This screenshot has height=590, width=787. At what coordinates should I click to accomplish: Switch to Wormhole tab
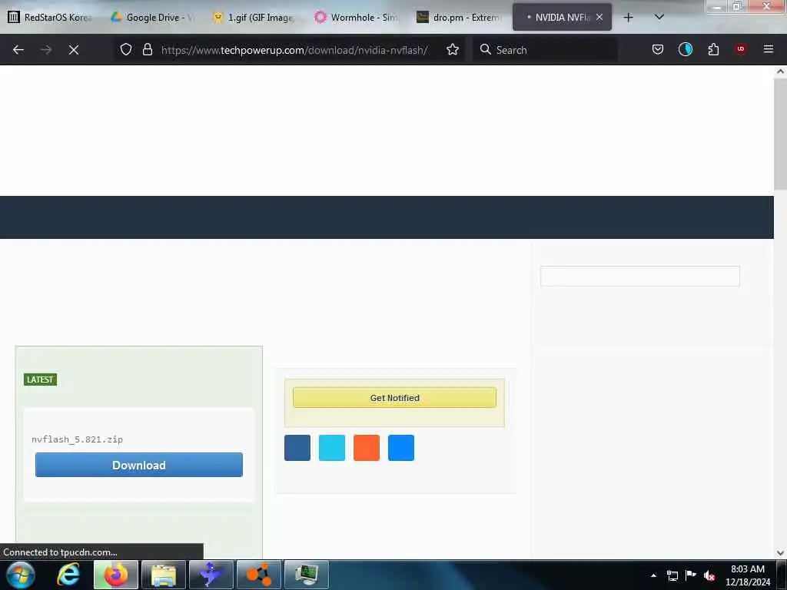click(x=357, y=18)
